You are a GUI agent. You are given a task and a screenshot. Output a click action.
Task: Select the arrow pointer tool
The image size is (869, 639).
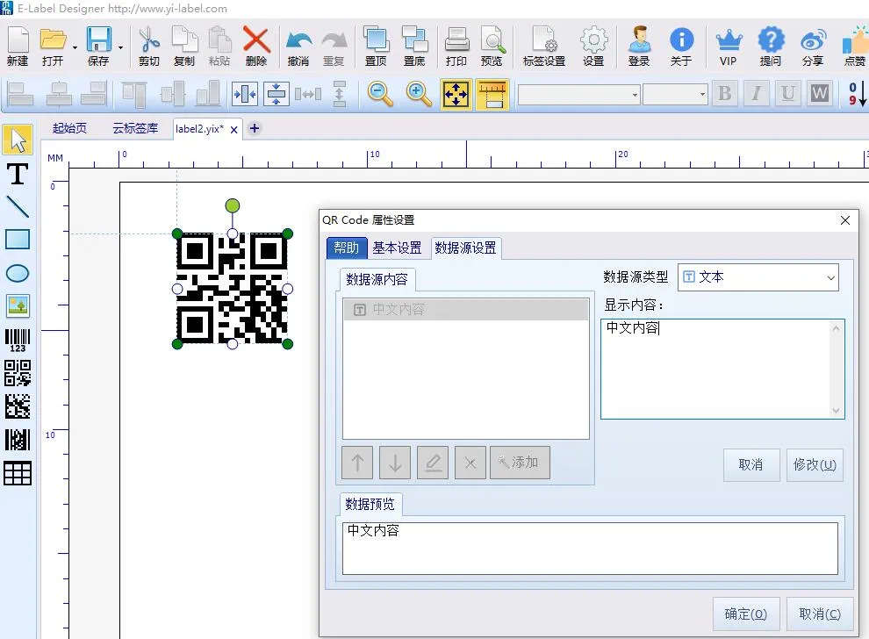(x=18, y=140)
